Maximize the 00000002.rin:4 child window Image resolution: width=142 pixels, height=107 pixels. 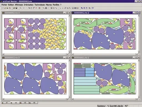[67, 13]
